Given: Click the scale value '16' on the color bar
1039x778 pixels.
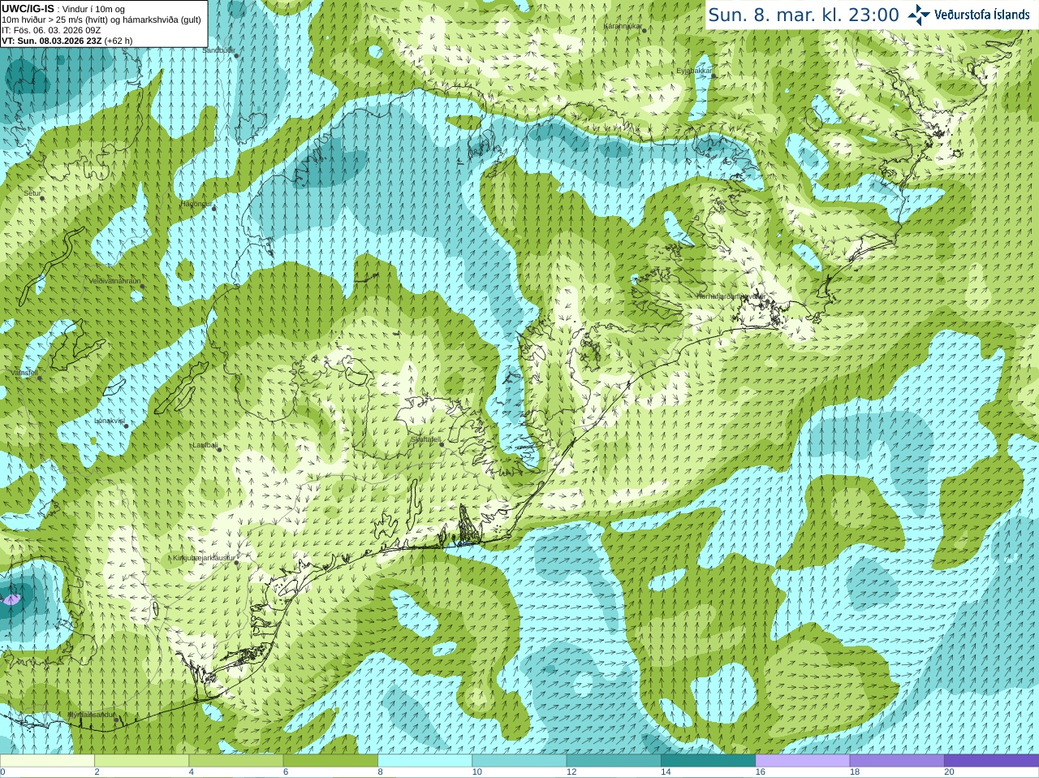Looking at the screenshot, I should 761,772.
